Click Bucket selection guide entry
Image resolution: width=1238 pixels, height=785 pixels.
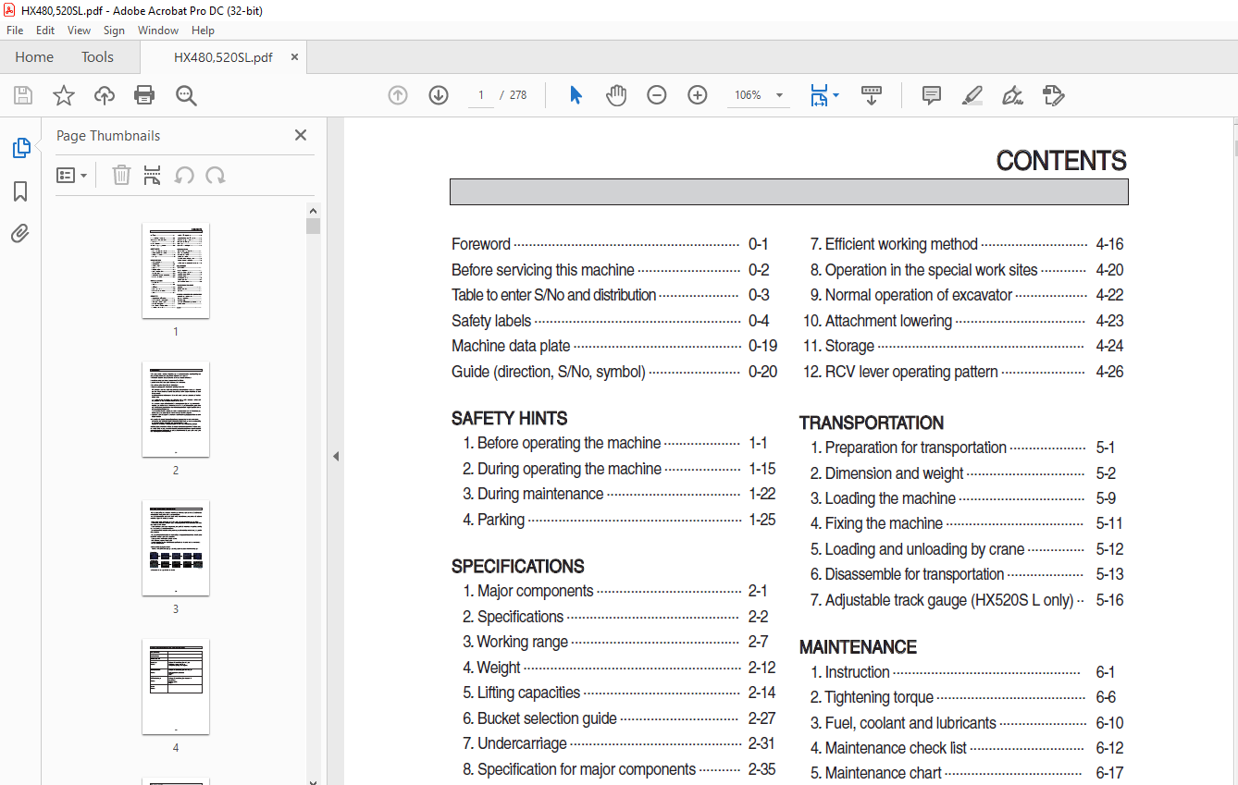tap(619, 718)
